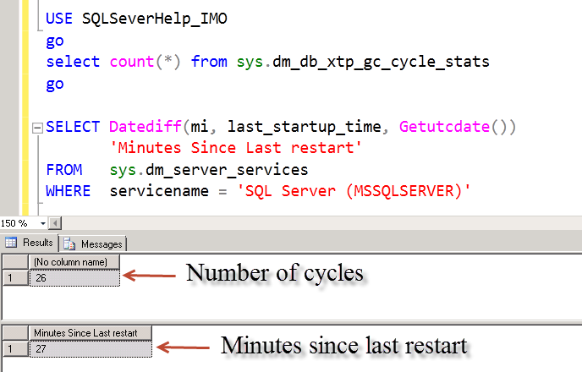The width and height of the screenshot is (582, 372).
Task: Collapse the SELECT Datediff code block
Action: tap(36, 128)
